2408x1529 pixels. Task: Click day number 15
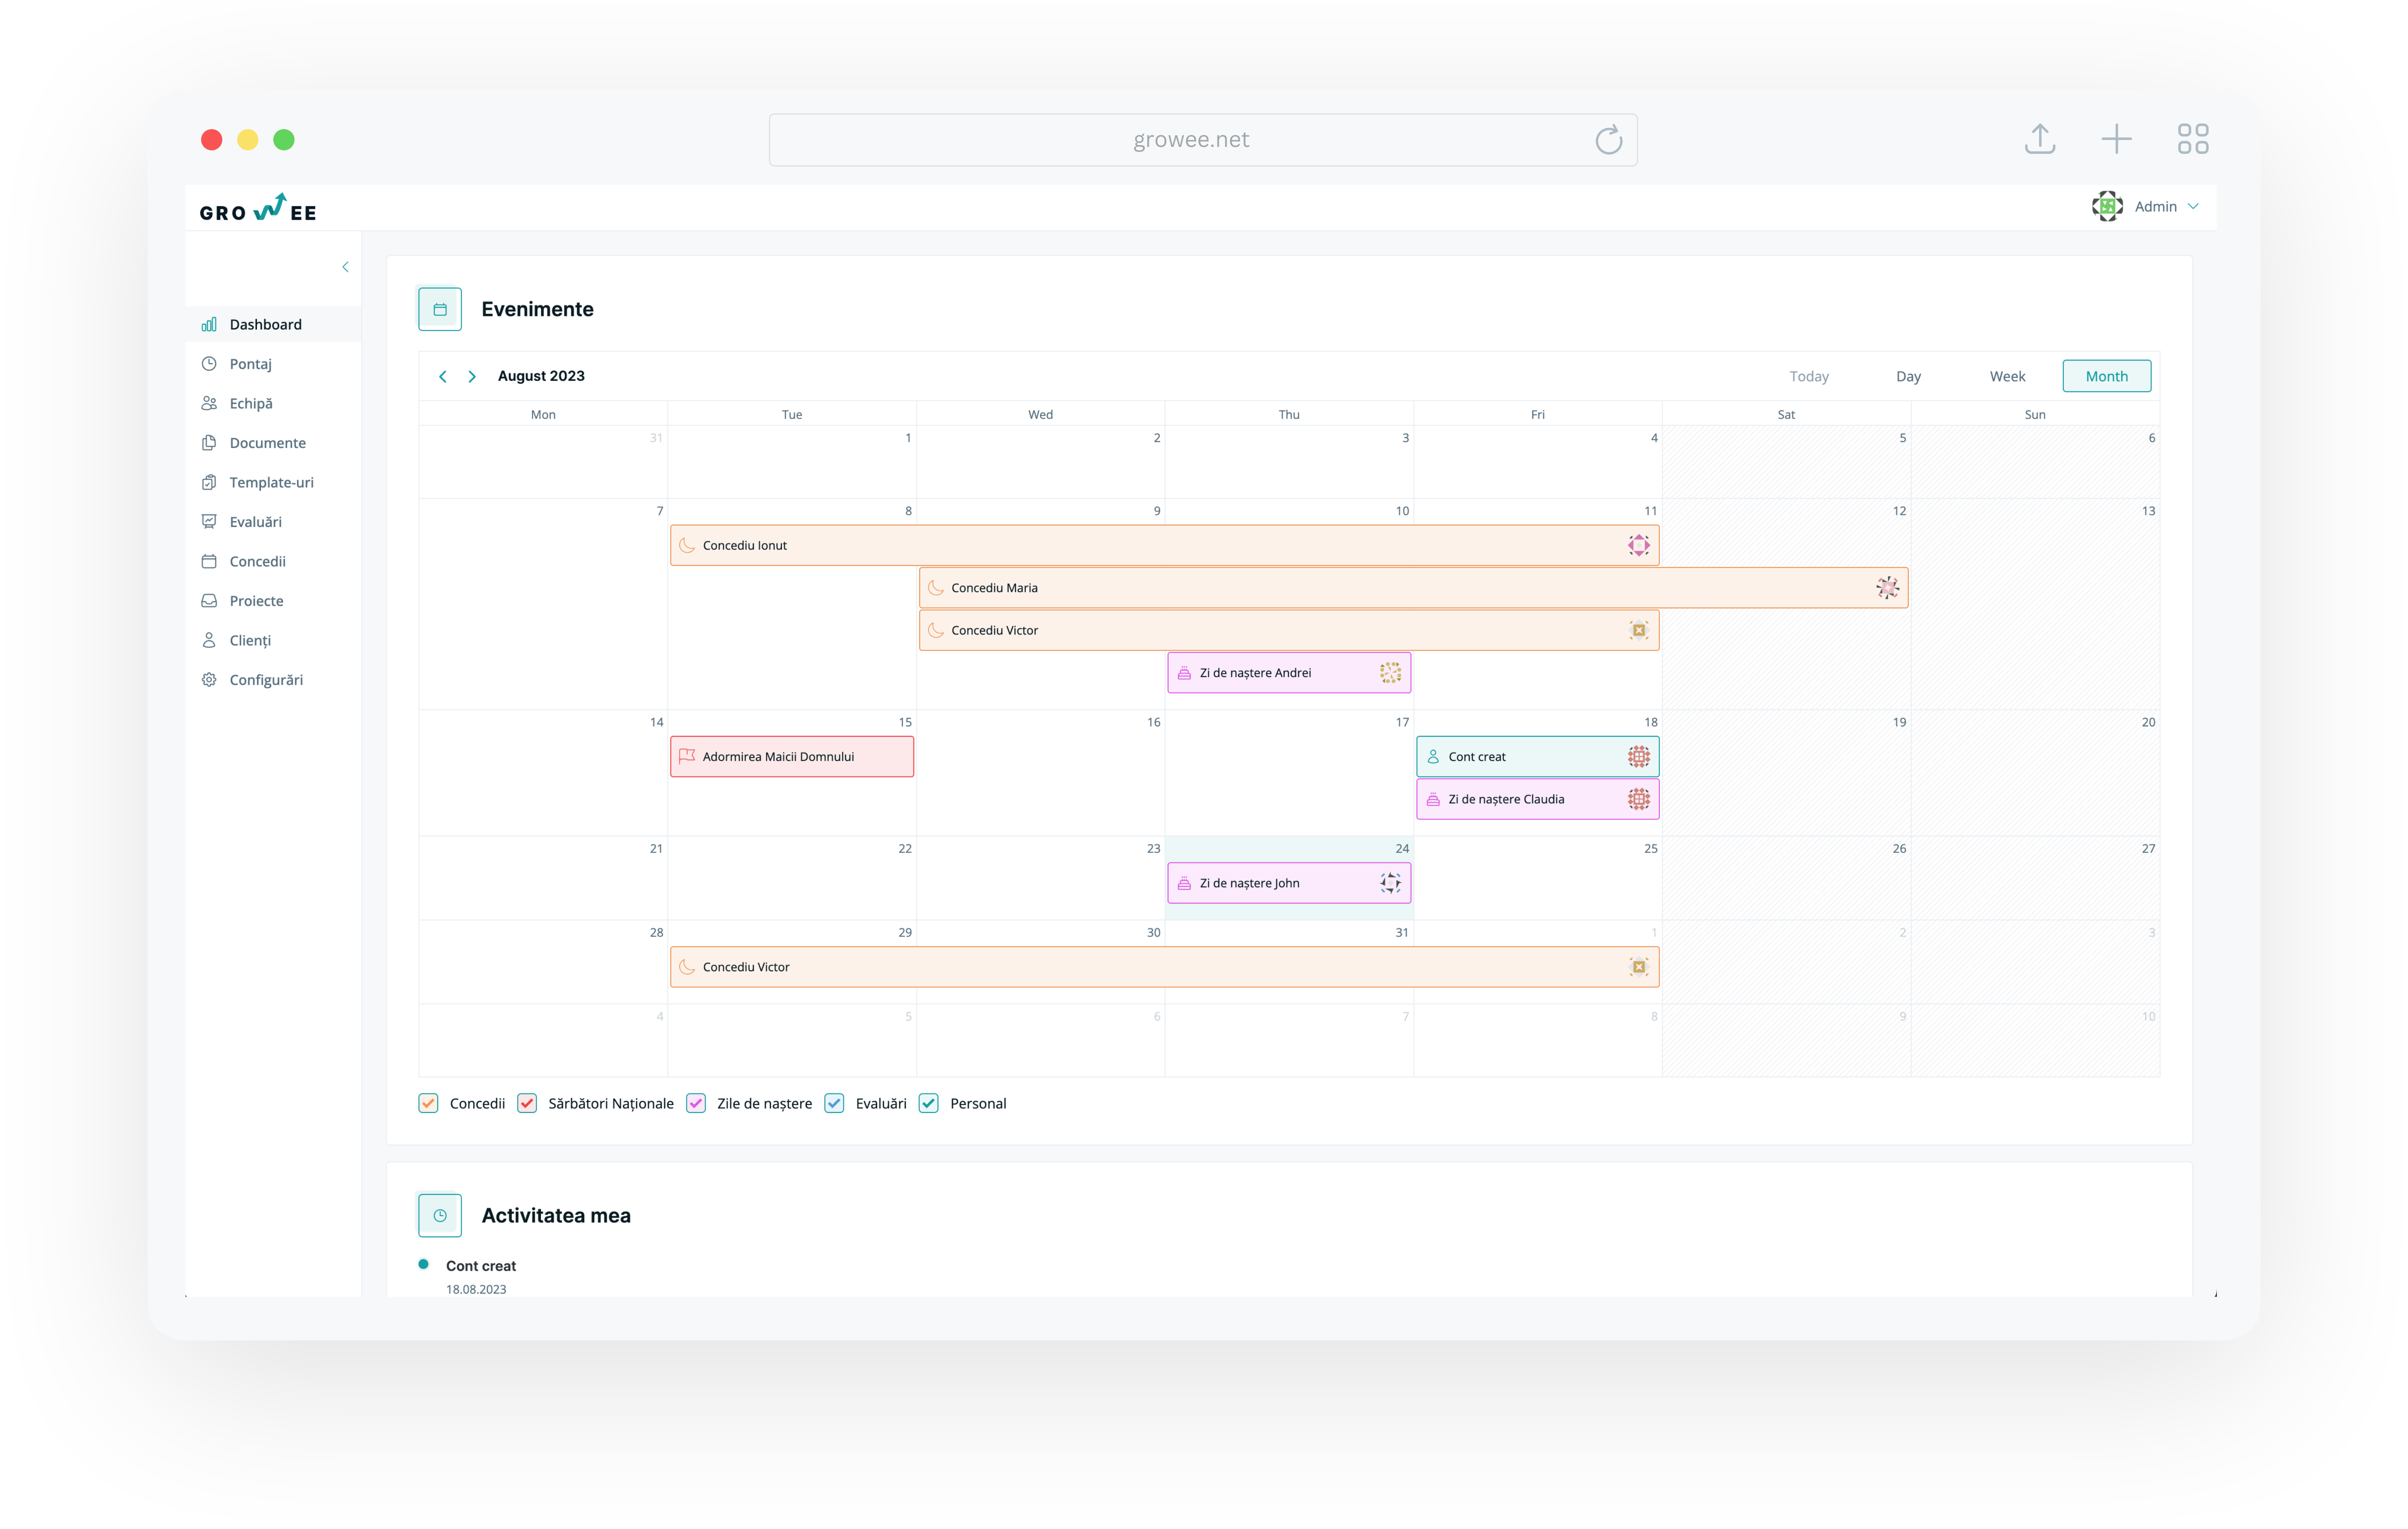[904, 722]
